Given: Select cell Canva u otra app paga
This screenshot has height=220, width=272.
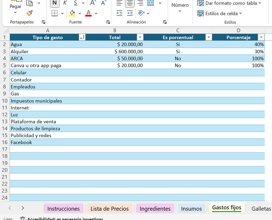Looking at the screenshot, I should coord(48,66).
